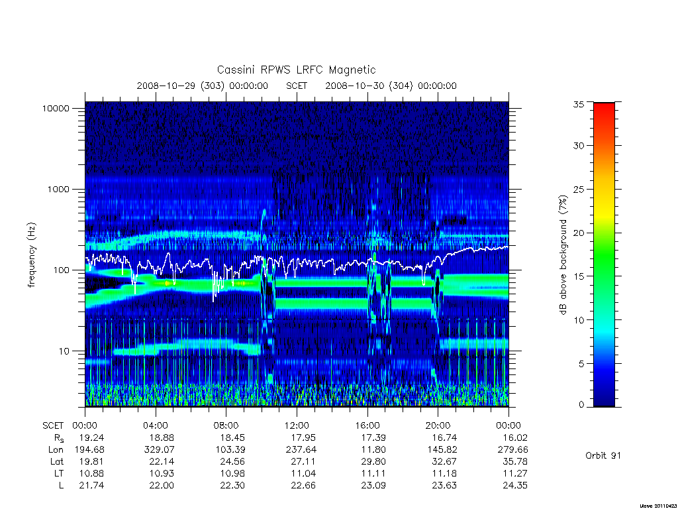The image size is (678, 509).
Task: Click the 100 Hz frequency axis label
Action: pyautogui.click(x=61, y=270)
